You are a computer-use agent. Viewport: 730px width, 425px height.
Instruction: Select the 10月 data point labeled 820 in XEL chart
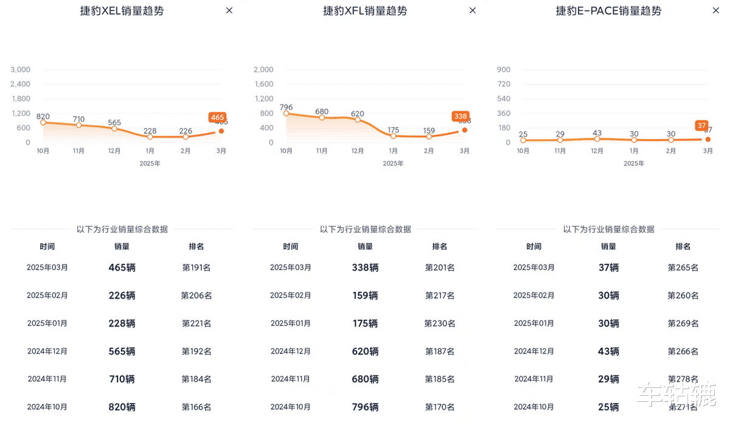[x=43, y=122]
